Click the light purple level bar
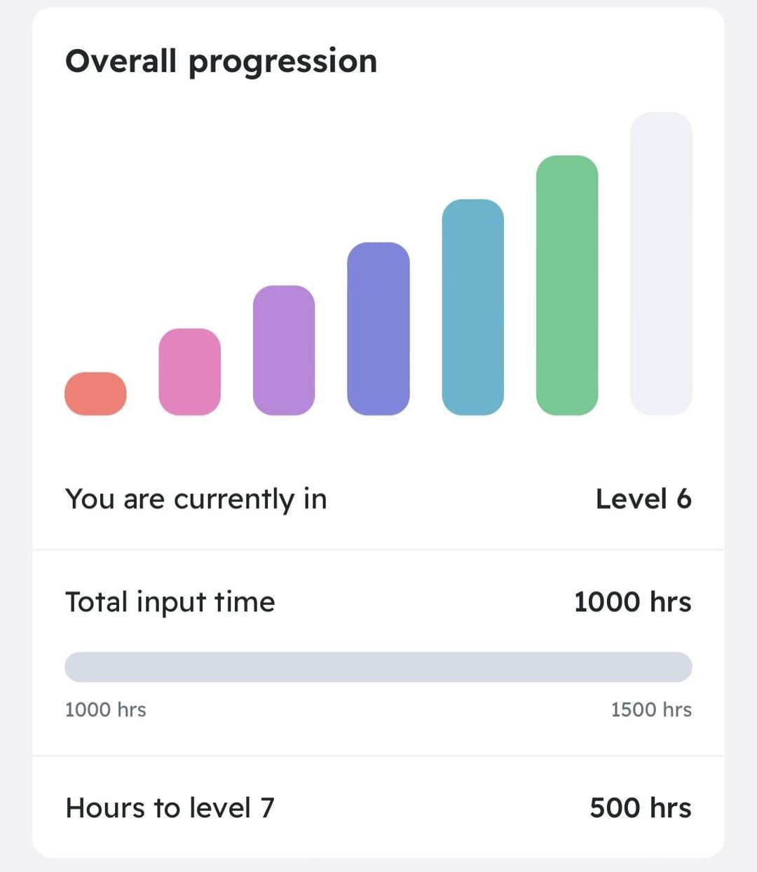Screen dimensions: 757x872 click(284, 350)
